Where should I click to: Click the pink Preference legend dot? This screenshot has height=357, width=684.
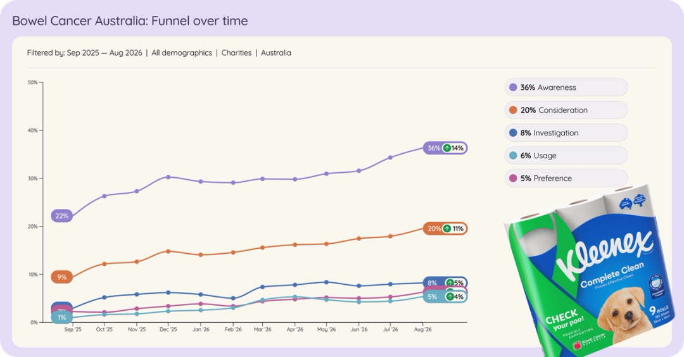click(x=513, y=178)
